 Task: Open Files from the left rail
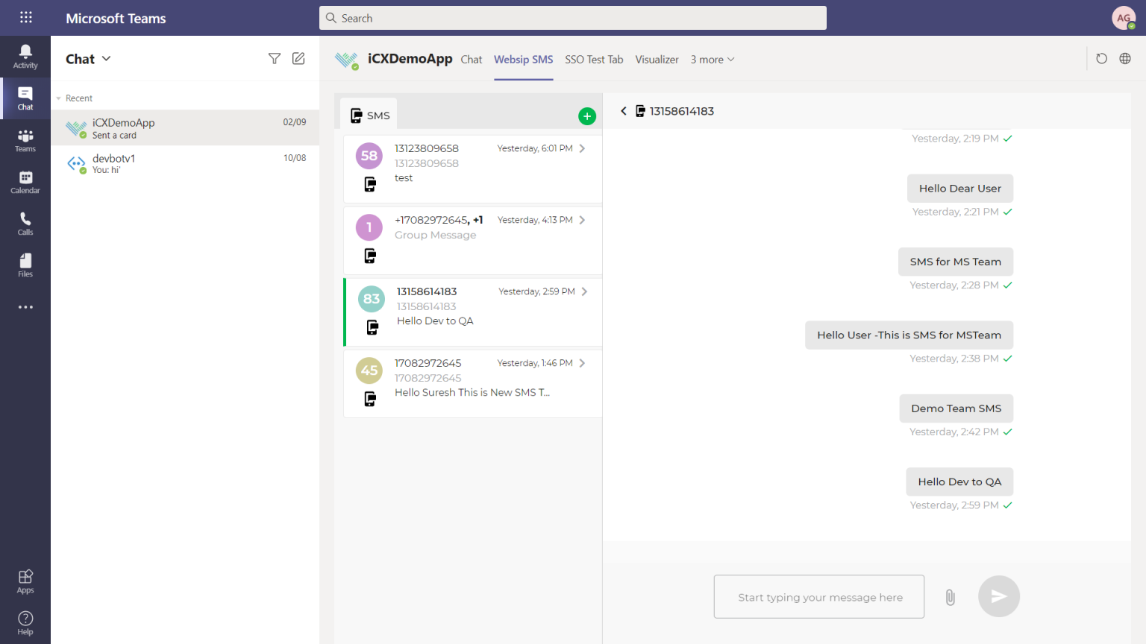25,265
